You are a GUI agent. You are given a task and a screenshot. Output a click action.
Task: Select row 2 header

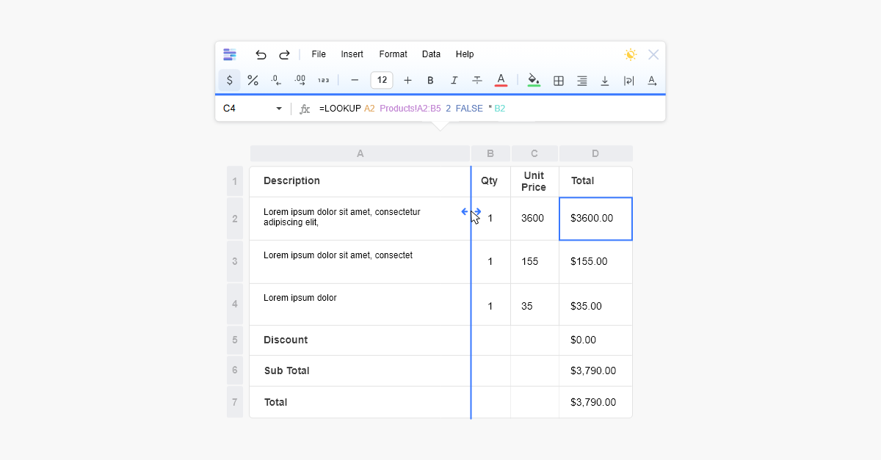click(235, 219)
